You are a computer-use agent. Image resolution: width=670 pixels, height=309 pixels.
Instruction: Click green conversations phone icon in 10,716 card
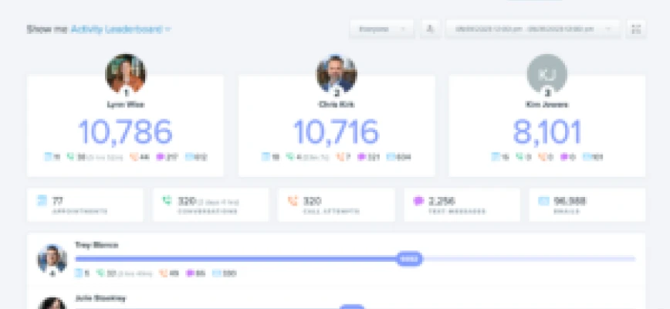[290, 157]
